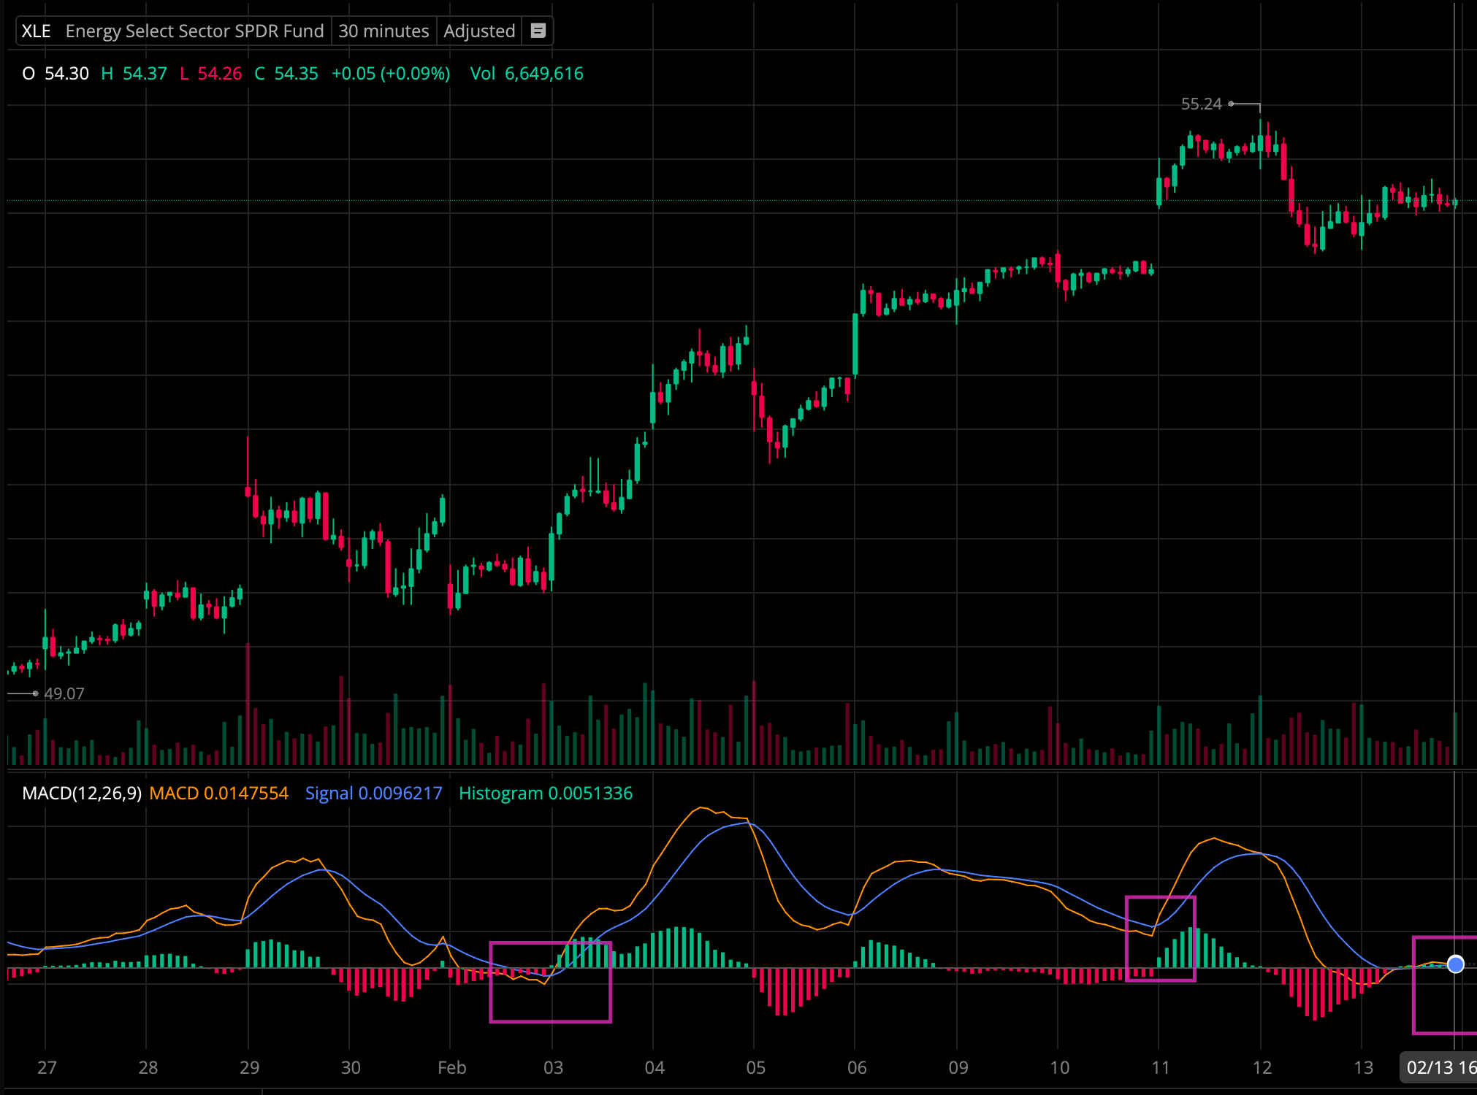
Task: Click the 02/13 16 cursor date tag
Action: click(x=1439, y=1068)
